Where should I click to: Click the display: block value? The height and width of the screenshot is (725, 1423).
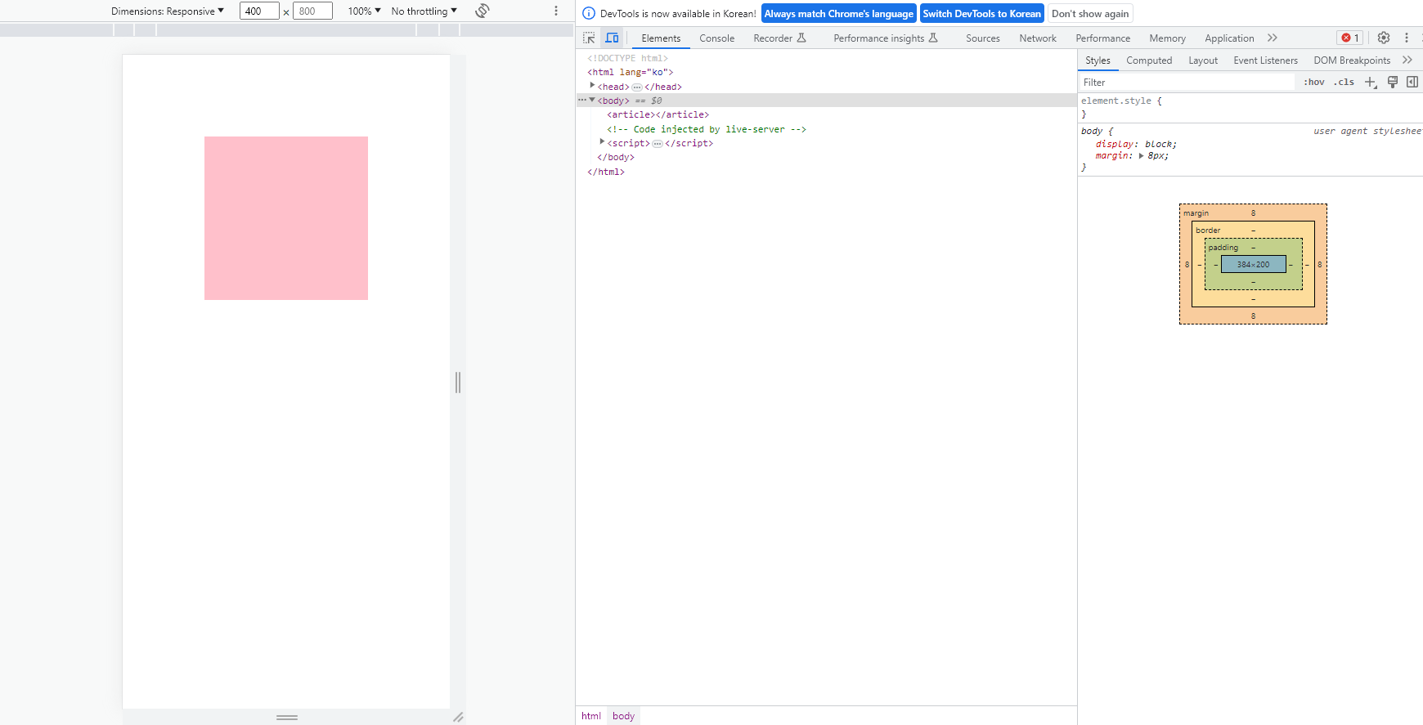(1160, 144)
